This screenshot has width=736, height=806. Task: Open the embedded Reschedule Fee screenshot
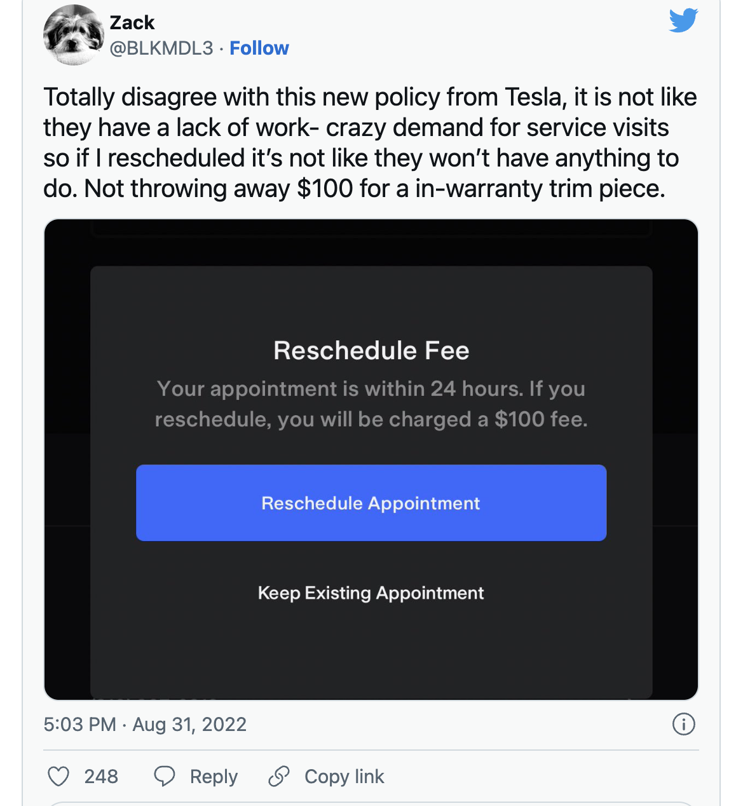371,460
